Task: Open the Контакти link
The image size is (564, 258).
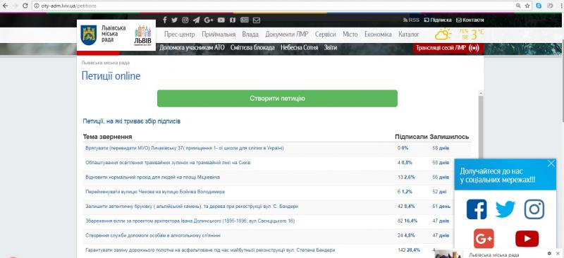Action: (470, 20)
